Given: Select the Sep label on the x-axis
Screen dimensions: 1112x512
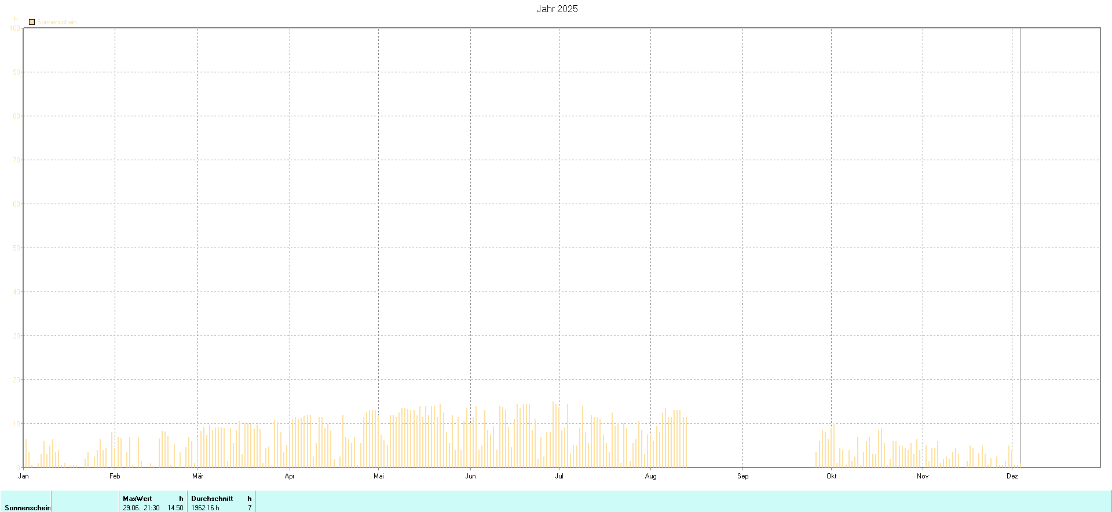Looking at the screenshot, I should pyautogui.click(x=742, y=476).
